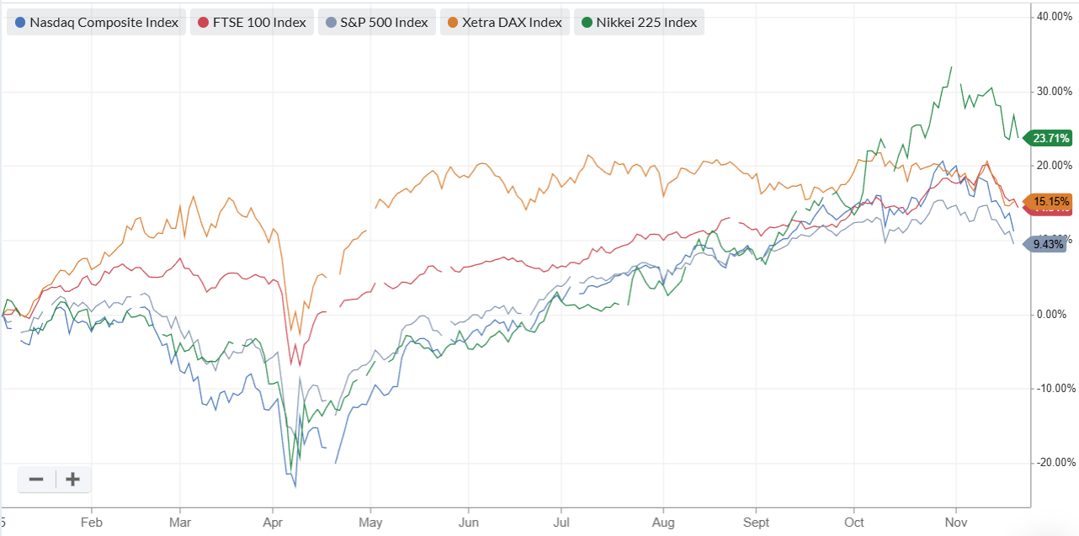The height and width of the screenshot is (536, 1079).
Task: Hide the FTSE 100 Index legend label
Action: [260, 23]
